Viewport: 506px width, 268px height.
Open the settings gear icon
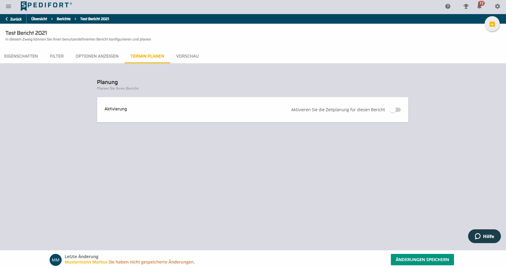point(498,6)
